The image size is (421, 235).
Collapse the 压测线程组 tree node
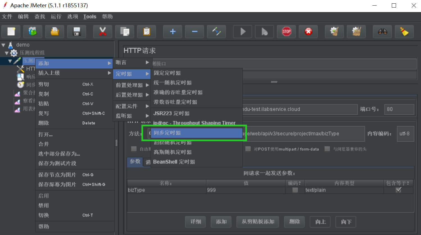click(7, 53)
